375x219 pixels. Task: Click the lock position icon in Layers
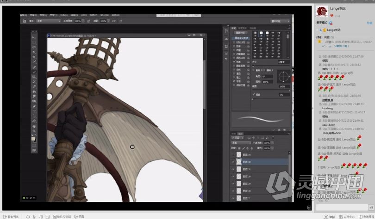pos(248,148)
